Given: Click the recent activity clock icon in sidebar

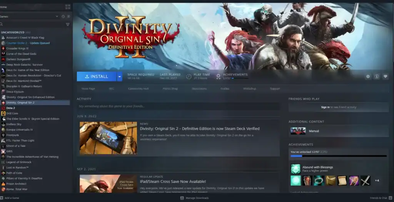Looking at the screenshot, I should (63, 17).
